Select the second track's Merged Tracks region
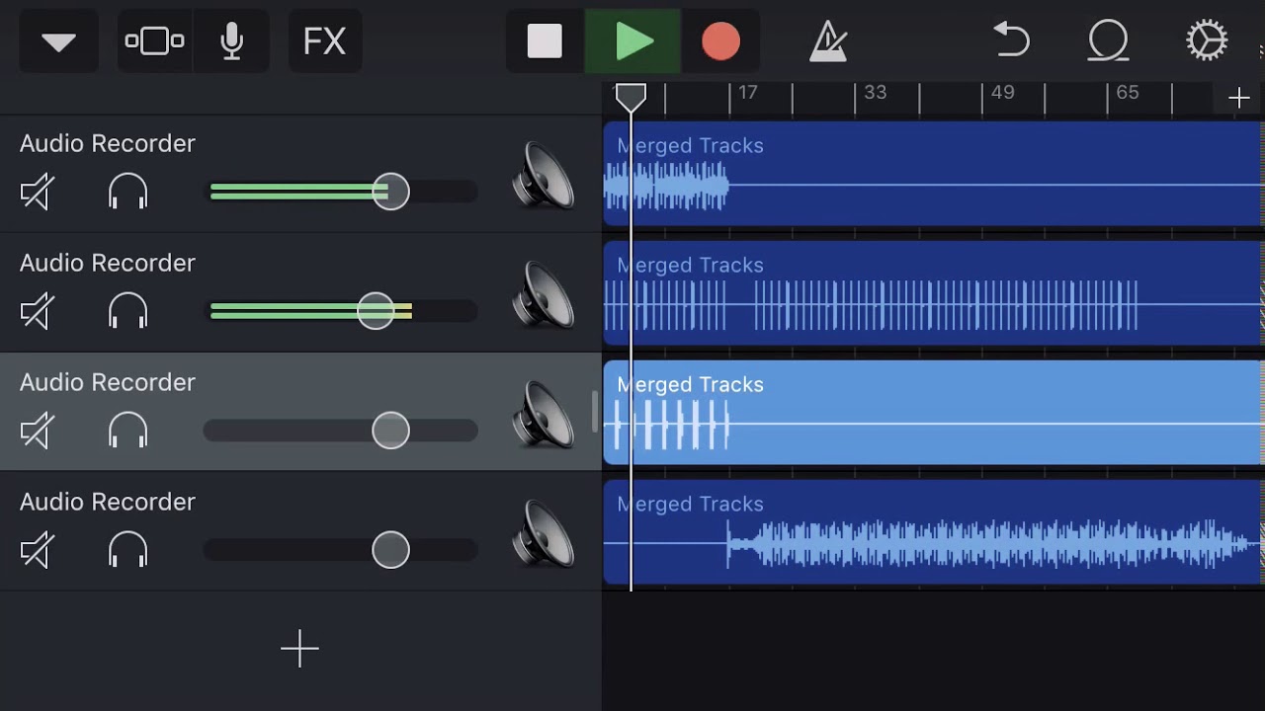Viewport: 1265px width, 711px height. [933, 293]
